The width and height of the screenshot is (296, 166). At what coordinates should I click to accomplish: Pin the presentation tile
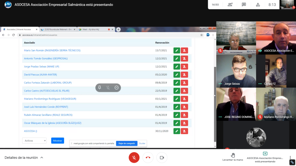99,88
